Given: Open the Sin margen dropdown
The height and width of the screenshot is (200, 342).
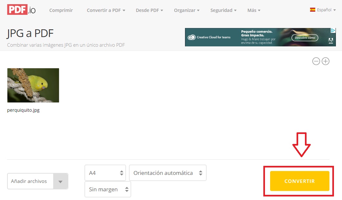Looking at the screenshot, I should point(108,189).
